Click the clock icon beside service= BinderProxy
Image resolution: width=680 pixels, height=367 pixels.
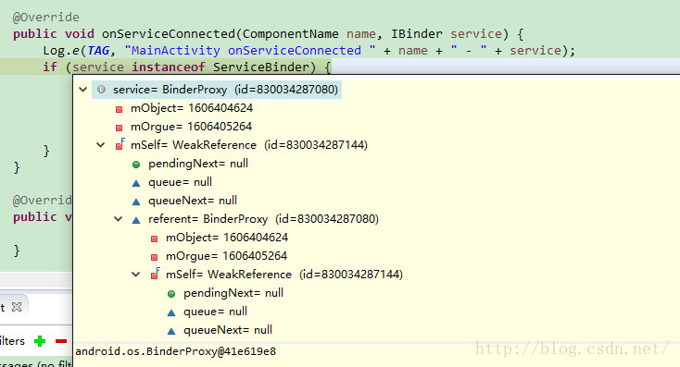pos(101,90)
